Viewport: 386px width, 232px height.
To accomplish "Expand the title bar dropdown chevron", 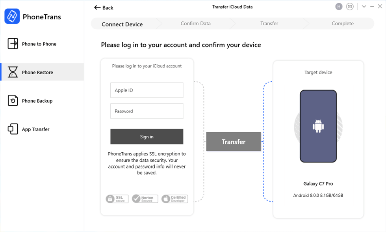I will (364, 6).
